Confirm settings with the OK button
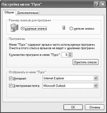This screenshot has height=113, width=107. coord(73,107)
